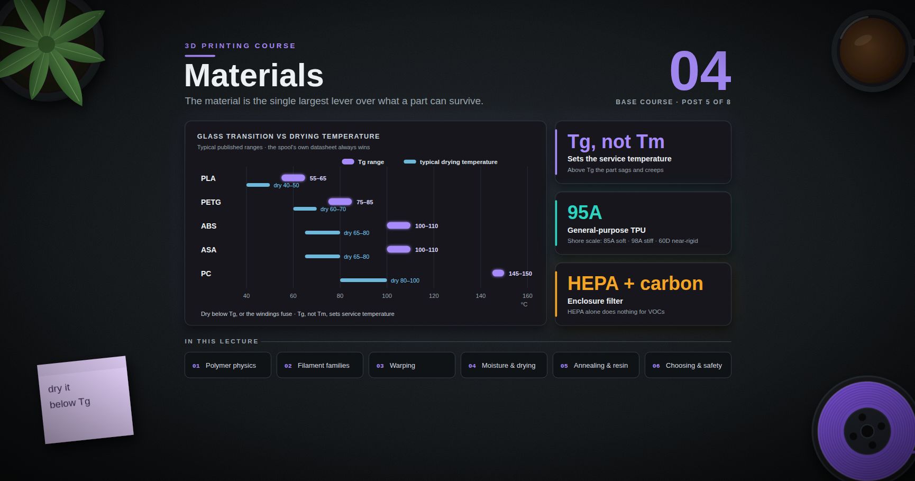Open the Polymer physics lecture chip

click(x=227, y=365)
